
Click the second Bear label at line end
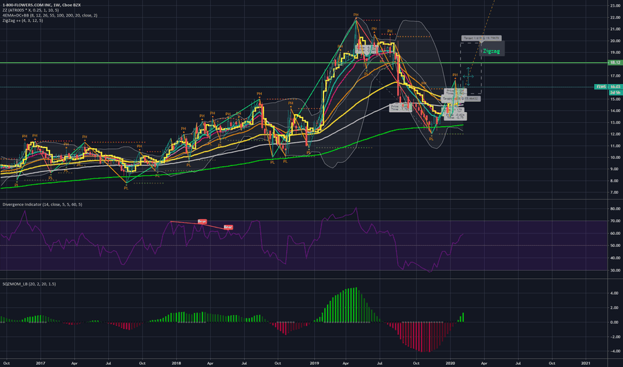click(228, 228)
